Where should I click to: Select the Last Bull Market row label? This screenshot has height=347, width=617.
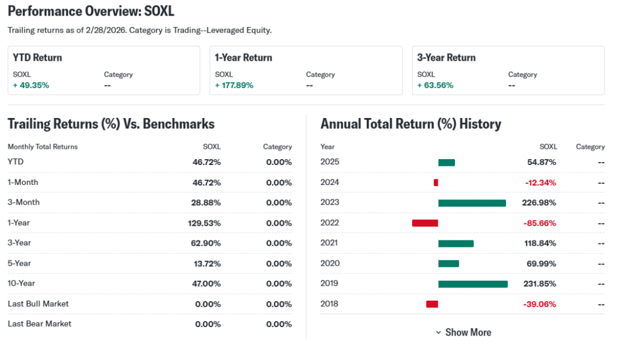click(x=38, y=304)
